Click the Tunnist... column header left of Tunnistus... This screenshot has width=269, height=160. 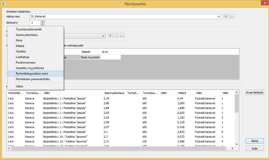[x=134, y=93]
